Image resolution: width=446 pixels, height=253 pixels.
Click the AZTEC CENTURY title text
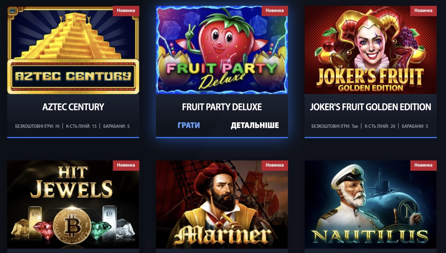tap(73, 107)
